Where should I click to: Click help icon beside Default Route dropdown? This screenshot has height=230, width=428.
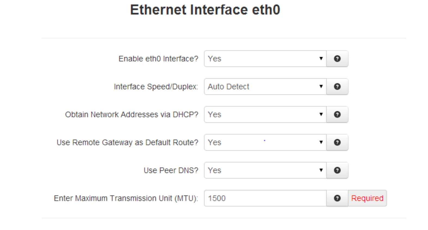pos(337,142)
